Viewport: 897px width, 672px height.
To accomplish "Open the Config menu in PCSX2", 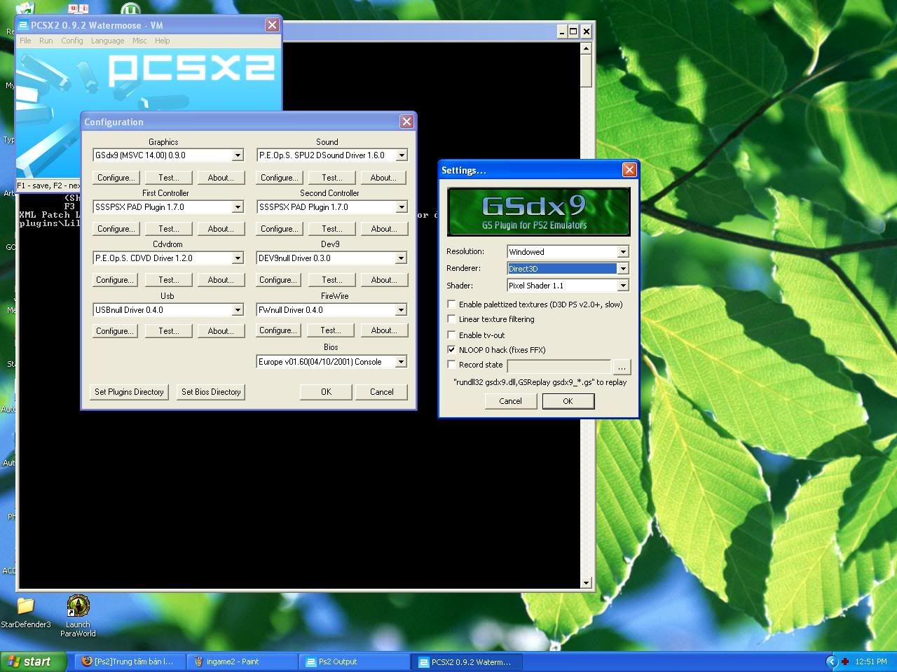I will tap(71, 41).
